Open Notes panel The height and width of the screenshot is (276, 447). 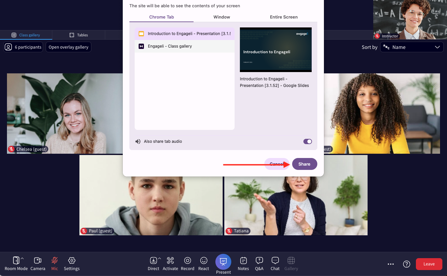click(243, 264)
